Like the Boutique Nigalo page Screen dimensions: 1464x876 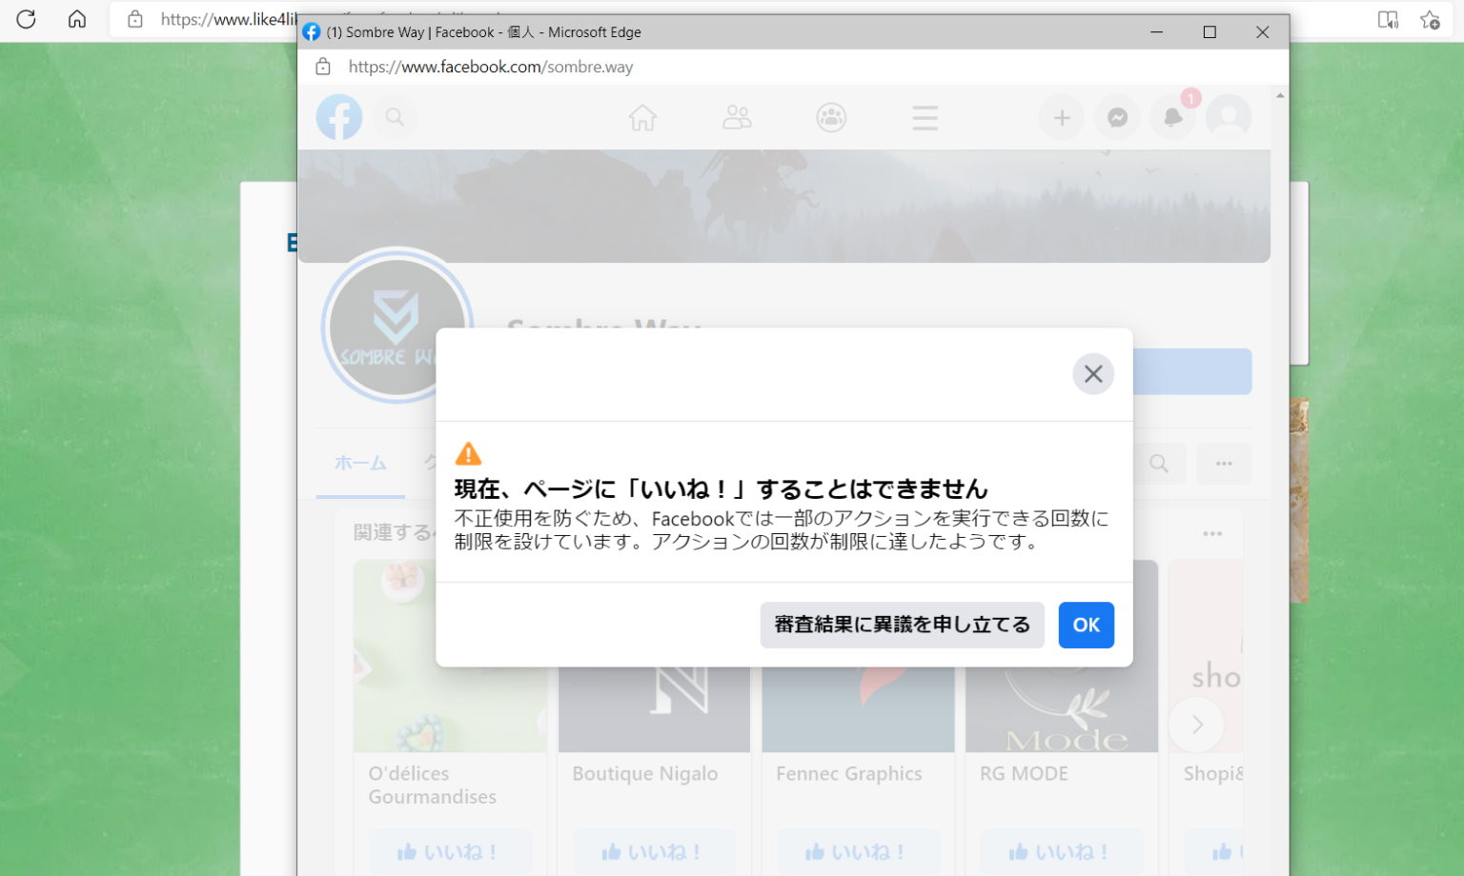coord(654,850)
